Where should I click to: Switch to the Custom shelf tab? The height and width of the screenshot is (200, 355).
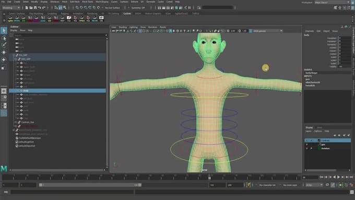(127, 14)
